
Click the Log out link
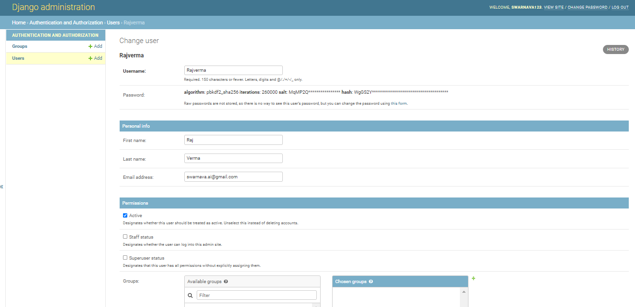[620, 8]
